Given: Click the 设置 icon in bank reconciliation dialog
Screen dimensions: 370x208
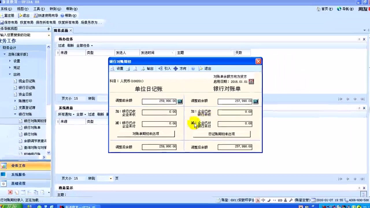Looking at the screenshot, I should point(117,68).
